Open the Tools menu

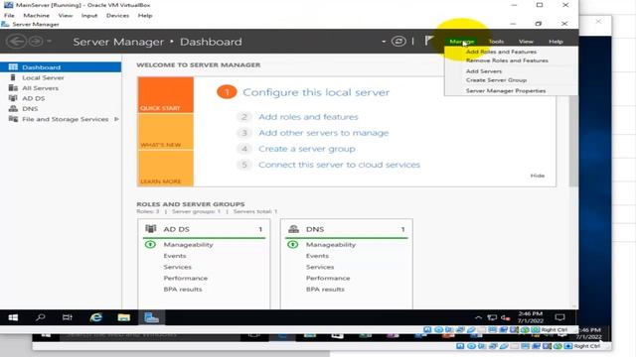[x=496, y=42]
